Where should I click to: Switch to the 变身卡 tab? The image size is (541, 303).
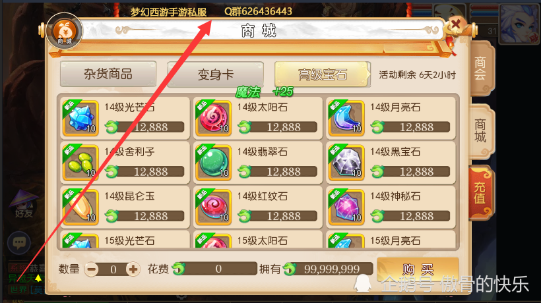point(215,74)
